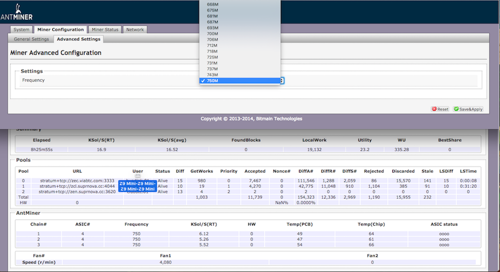Click pool URL stratum+tcp://zcl.suprnova.cc:4044
The image size is (500, 272).
click(x=77, y=186)
